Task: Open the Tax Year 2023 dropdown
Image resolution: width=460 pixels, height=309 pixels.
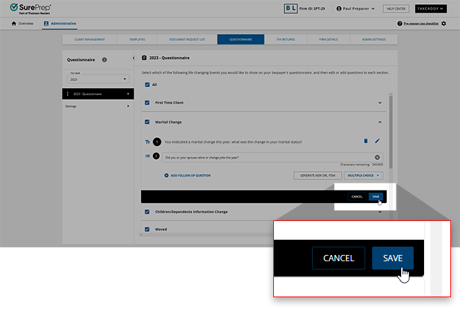Action: 98,79
